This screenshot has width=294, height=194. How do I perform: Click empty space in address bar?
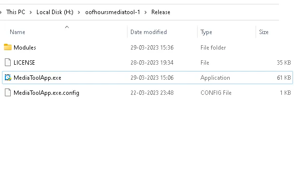(x=225, y=12)
